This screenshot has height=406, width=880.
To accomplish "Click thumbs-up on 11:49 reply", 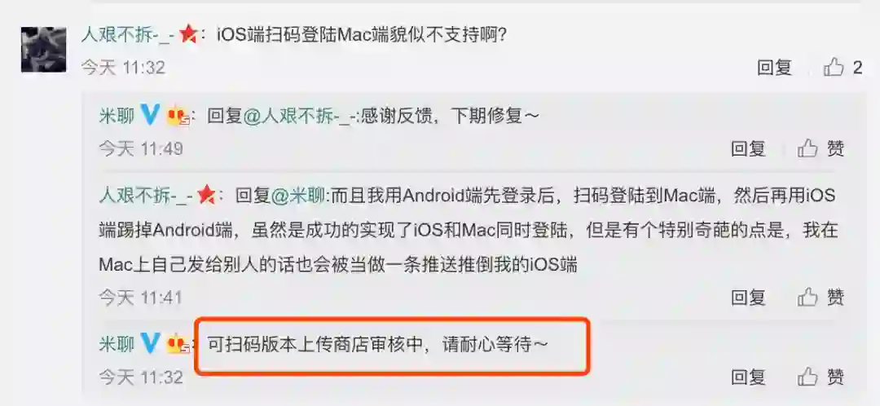I will 808,148.
